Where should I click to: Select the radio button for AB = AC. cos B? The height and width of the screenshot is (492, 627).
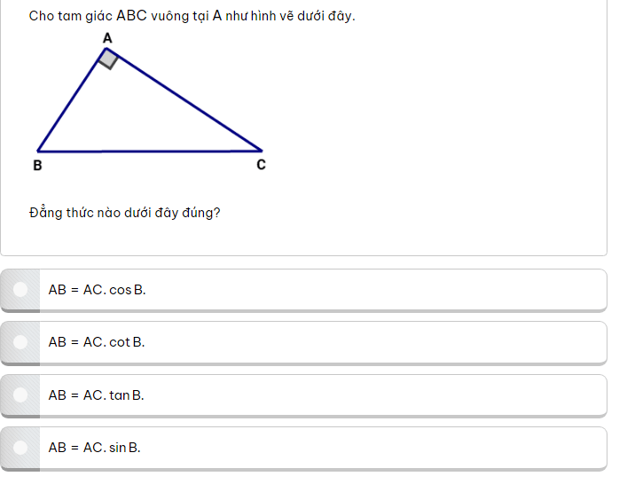20,289
